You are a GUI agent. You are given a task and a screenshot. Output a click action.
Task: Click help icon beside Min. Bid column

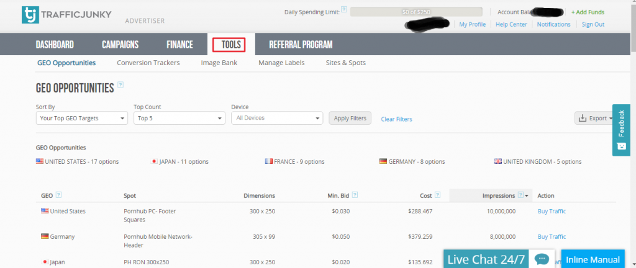click(355, 195)
